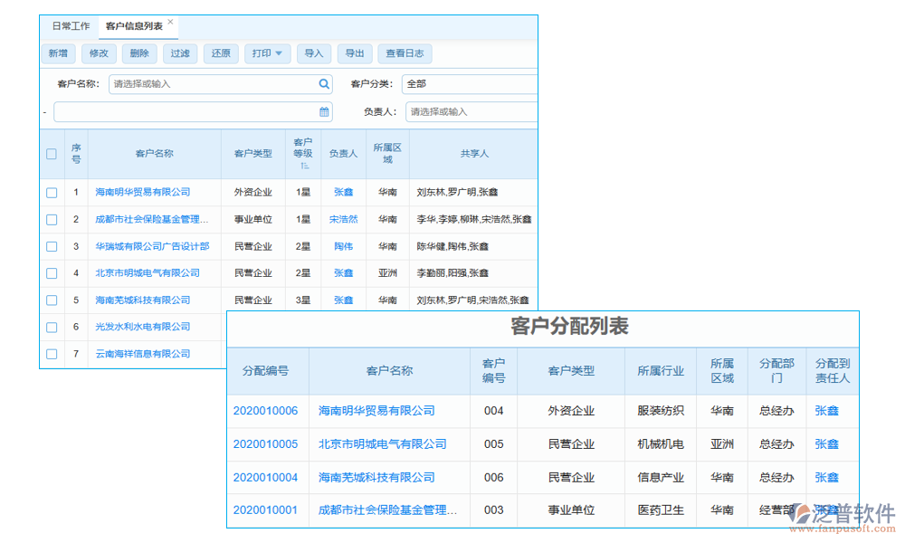
Task: Open 查看日志 to view logs
Action: pos(405,53)
